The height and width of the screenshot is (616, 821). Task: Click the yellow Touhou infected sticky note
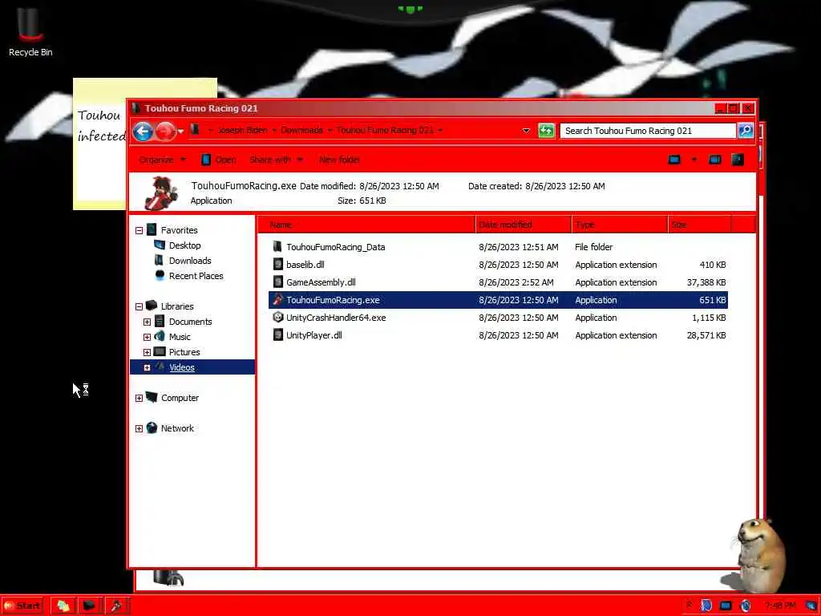click(99, 144)
